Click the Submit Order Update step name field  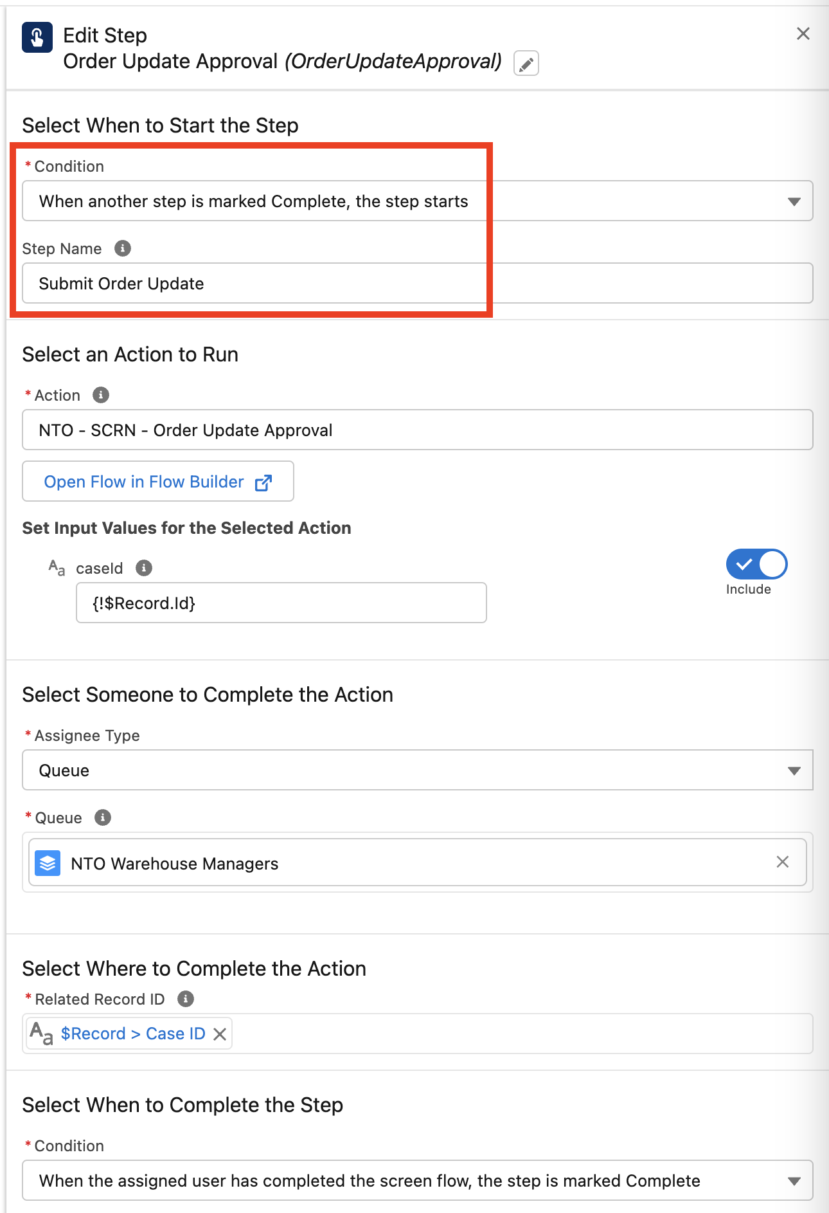417,283
